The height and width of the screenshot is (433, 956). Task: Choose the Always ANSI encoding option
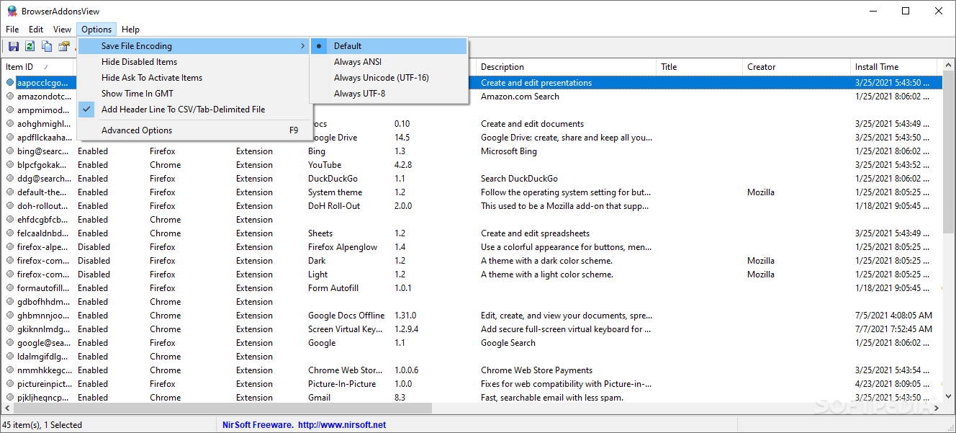389,62
